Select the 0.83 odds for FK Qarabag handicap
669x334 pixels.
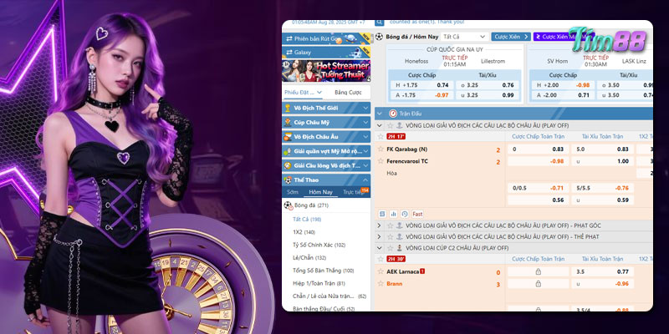point(558,149)
